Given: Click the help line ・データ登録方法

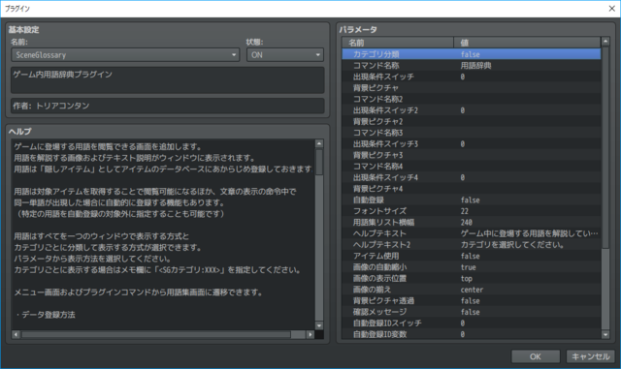Looking at the screenshot, I should click(45, 315).
